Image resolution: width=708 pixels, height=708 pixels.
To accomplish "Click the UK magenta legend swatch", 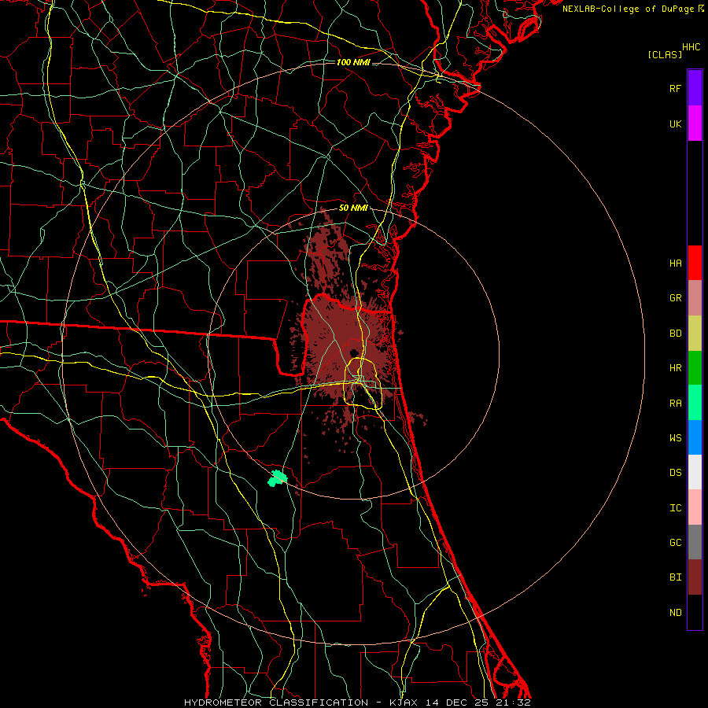I will point(695,124).
